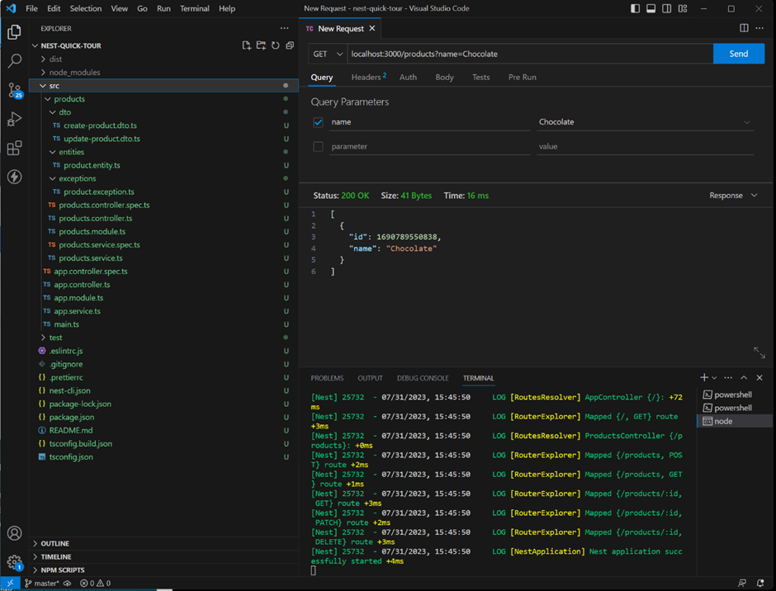This screenshot has width=776, height=591.
Task: Toggle primary side bar layout icon
Action: pyautogui.click(x=636, y=8)
